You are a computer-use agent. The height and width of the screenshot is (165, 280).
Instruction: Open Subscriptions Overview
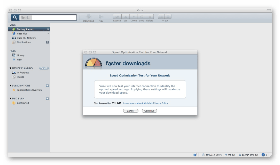(29, 90)
